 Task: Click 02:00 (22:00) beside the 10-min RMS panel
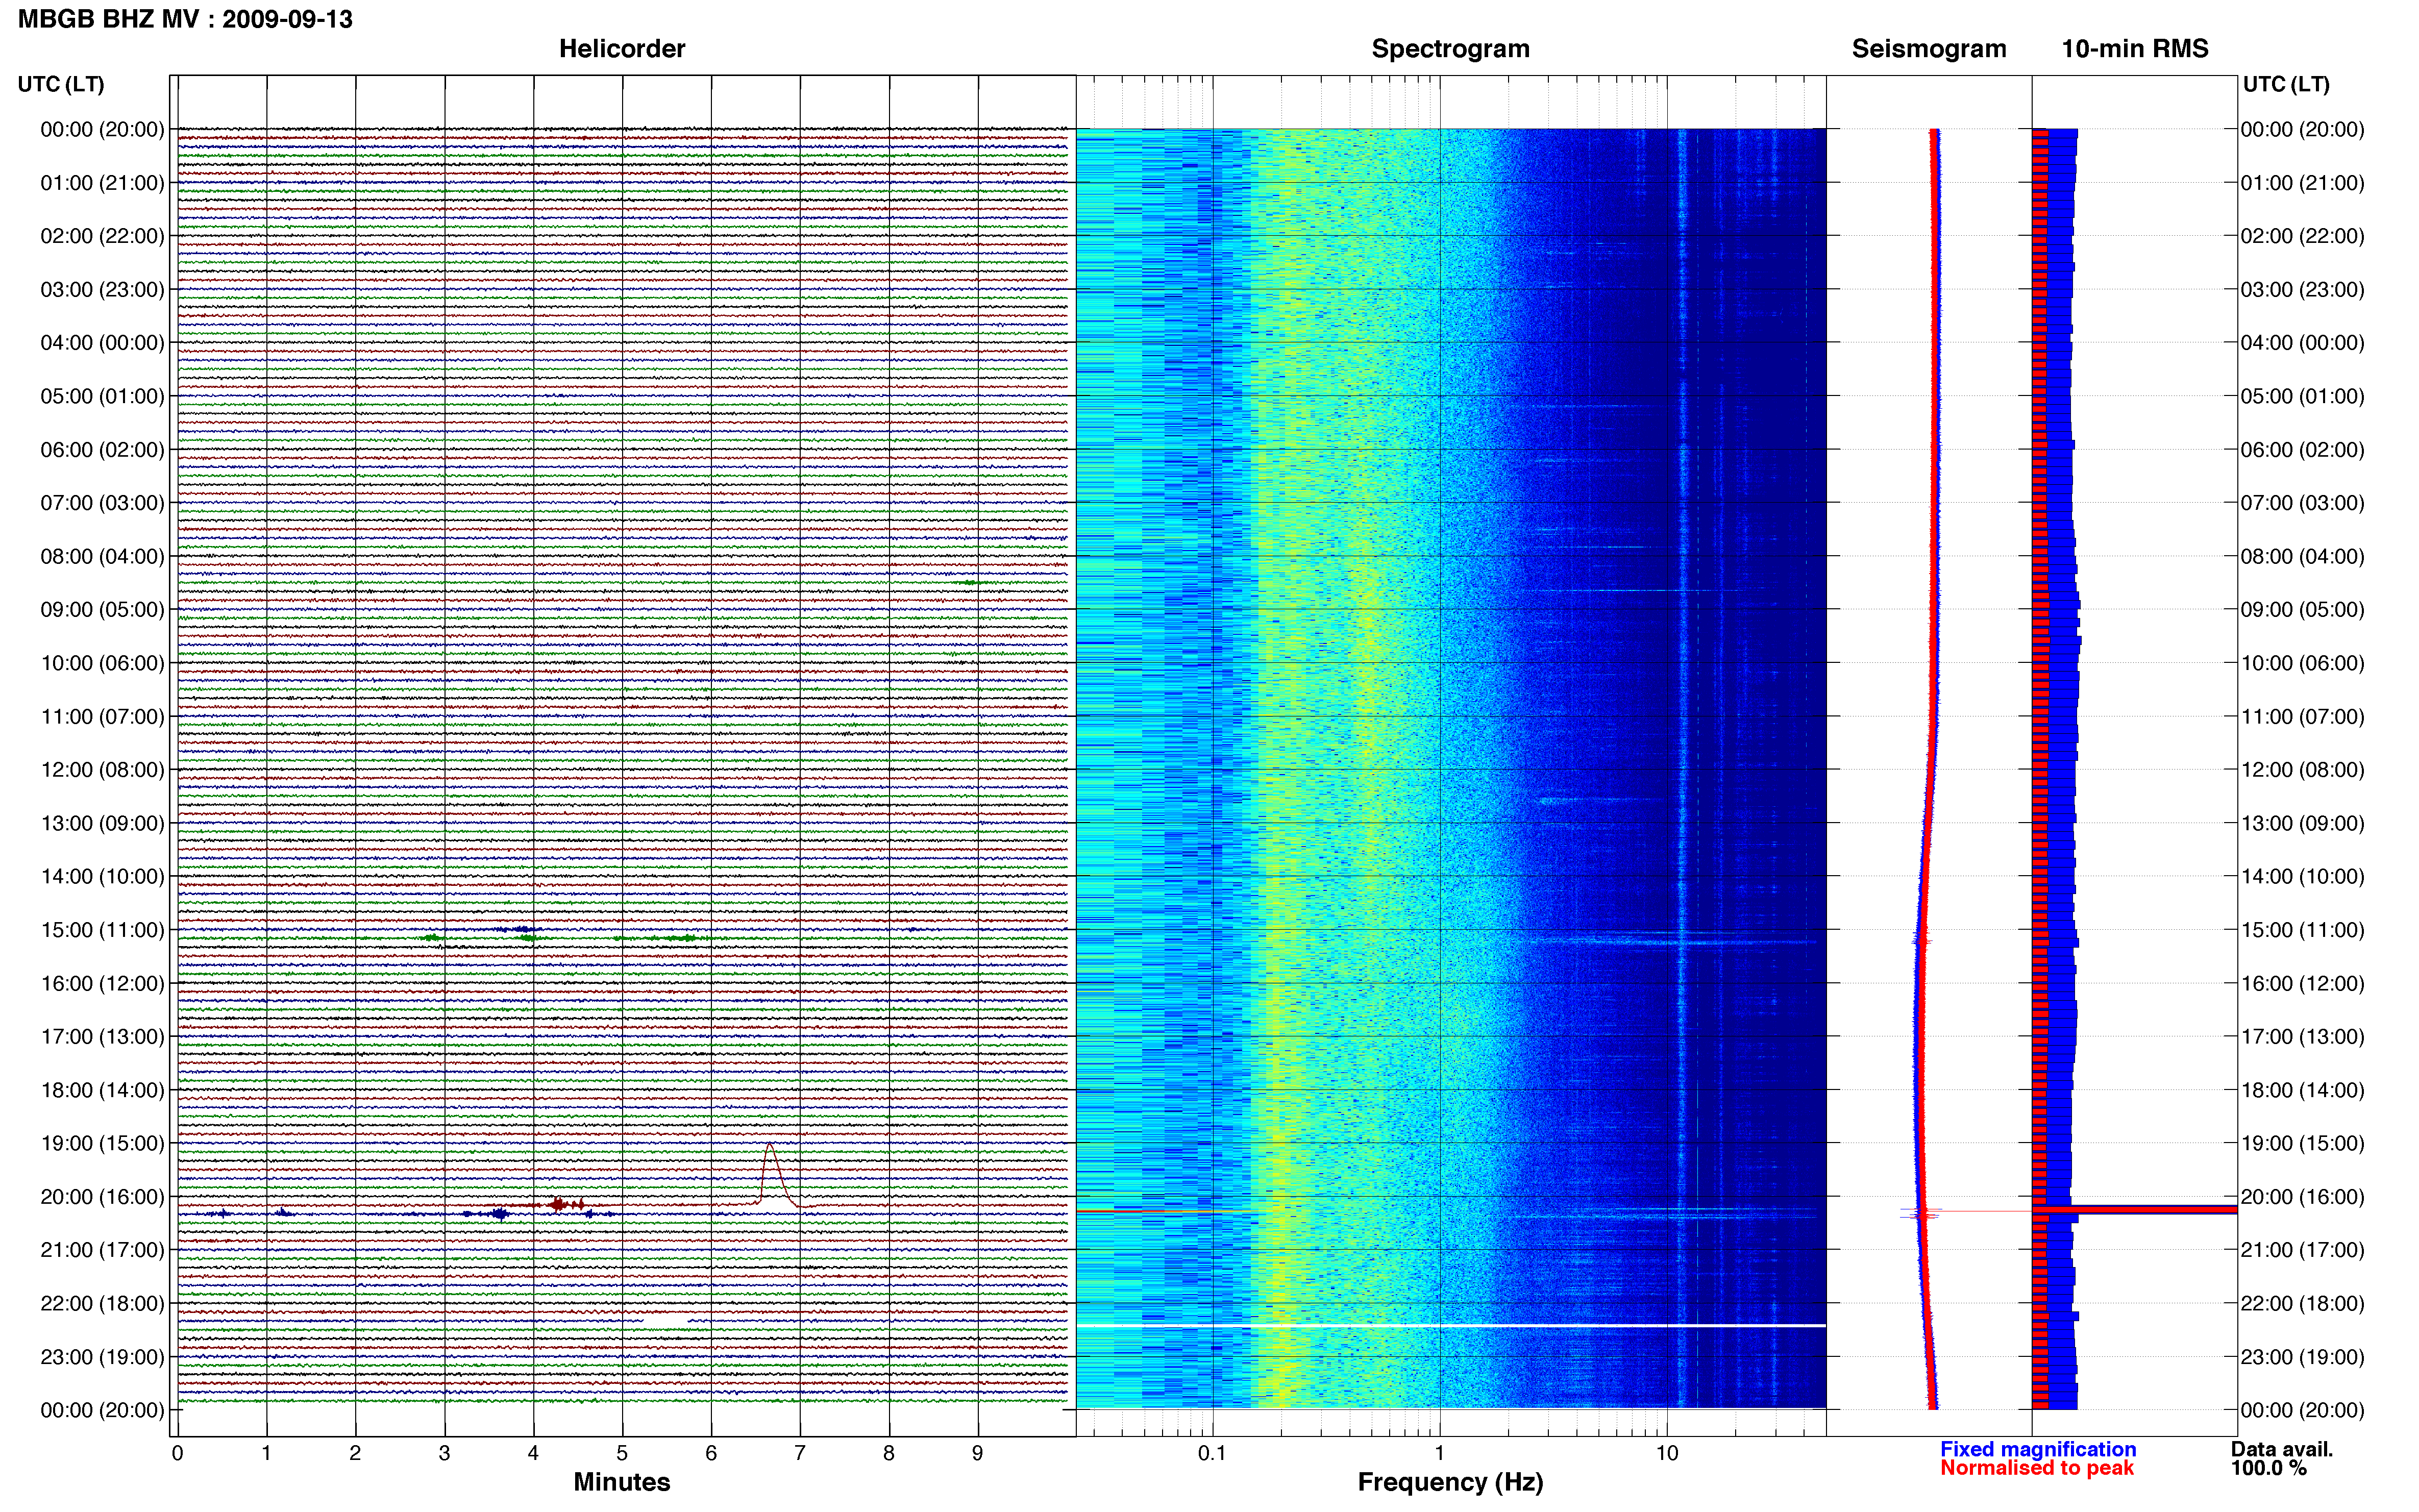2302,236
